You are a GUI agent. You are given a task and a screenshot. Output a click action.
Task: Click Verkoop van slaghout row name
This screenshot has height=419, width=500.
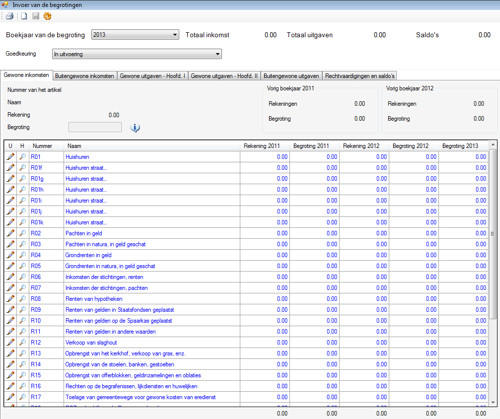(91, 343)
